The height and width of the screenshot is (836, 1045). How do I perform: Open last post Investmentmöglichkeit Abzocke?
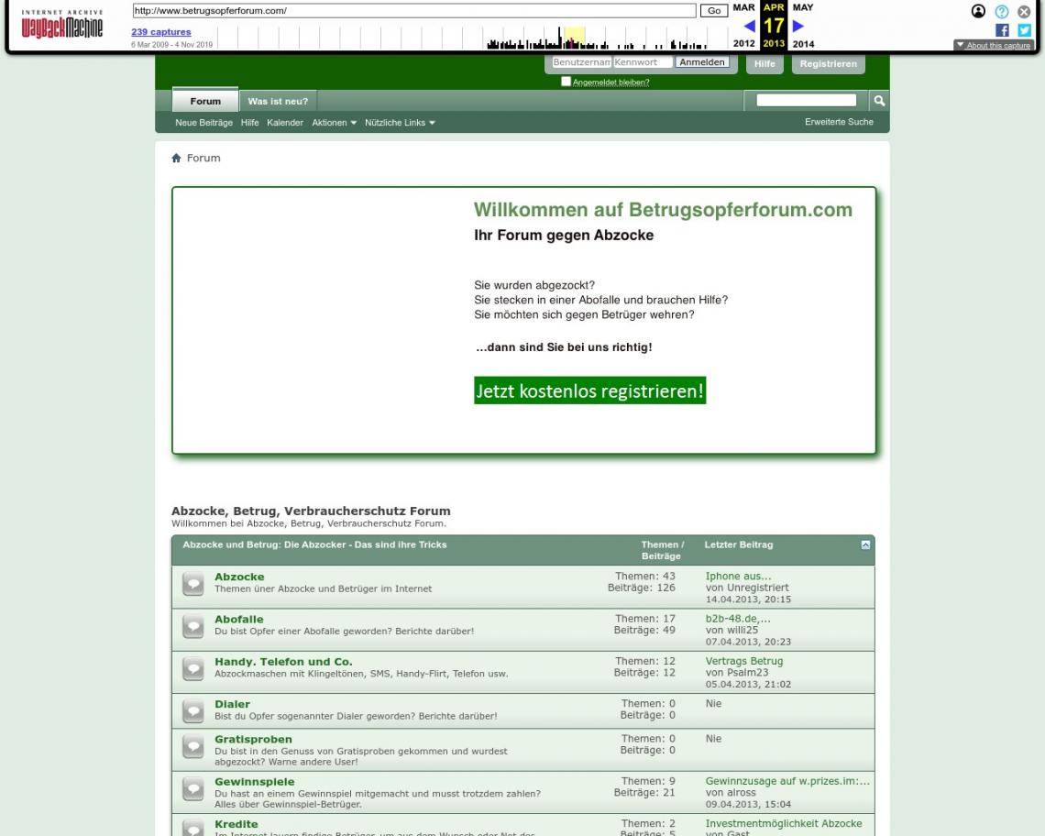(x=784, y=824)
